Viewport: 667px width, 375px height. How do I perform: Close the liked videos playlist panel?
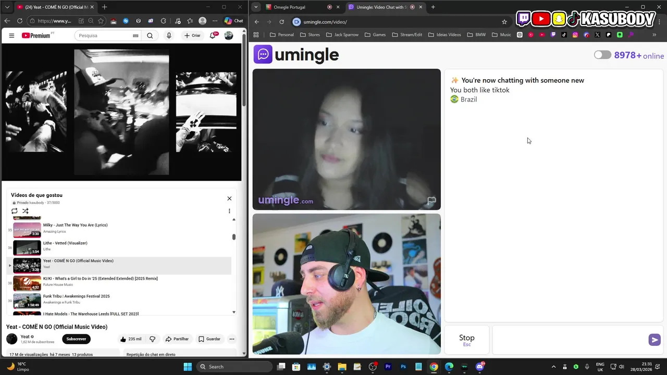(x=229, y=198)
